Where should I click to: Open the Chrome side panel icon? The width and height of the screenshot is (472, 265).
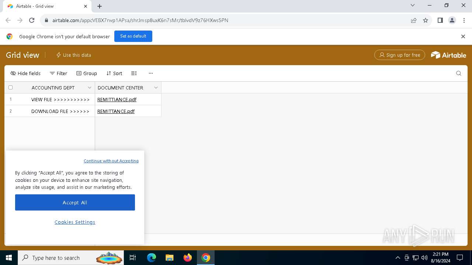pyautogui.click(x=440, y=20)
